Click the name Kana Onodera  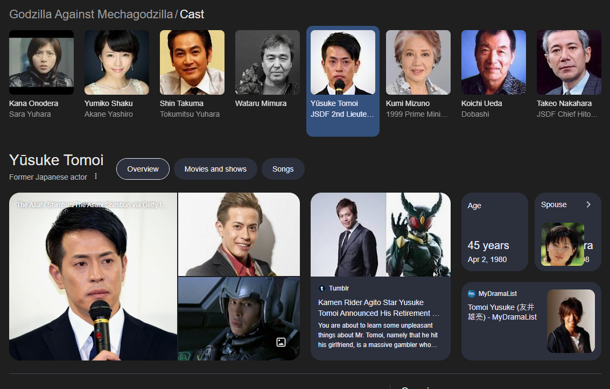(x=34, y=103)
